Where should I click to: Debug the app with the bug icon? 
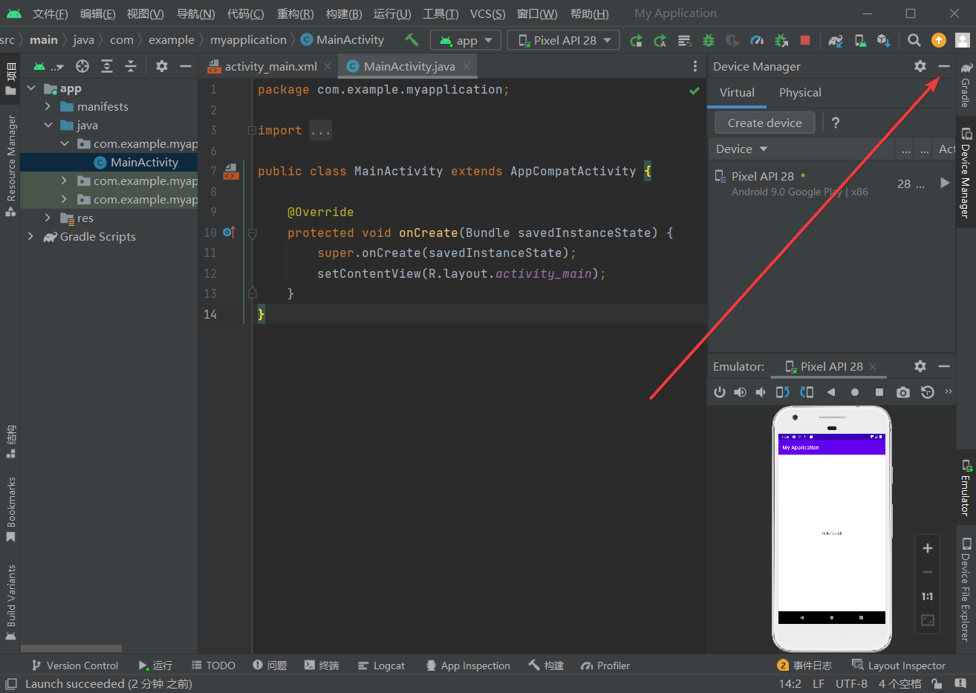[708, 39]
